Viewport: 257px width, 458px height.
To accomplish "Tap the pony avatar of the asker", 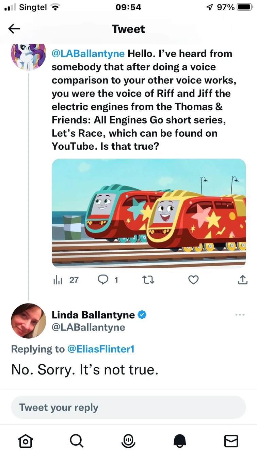I will (x=28, y=55).
